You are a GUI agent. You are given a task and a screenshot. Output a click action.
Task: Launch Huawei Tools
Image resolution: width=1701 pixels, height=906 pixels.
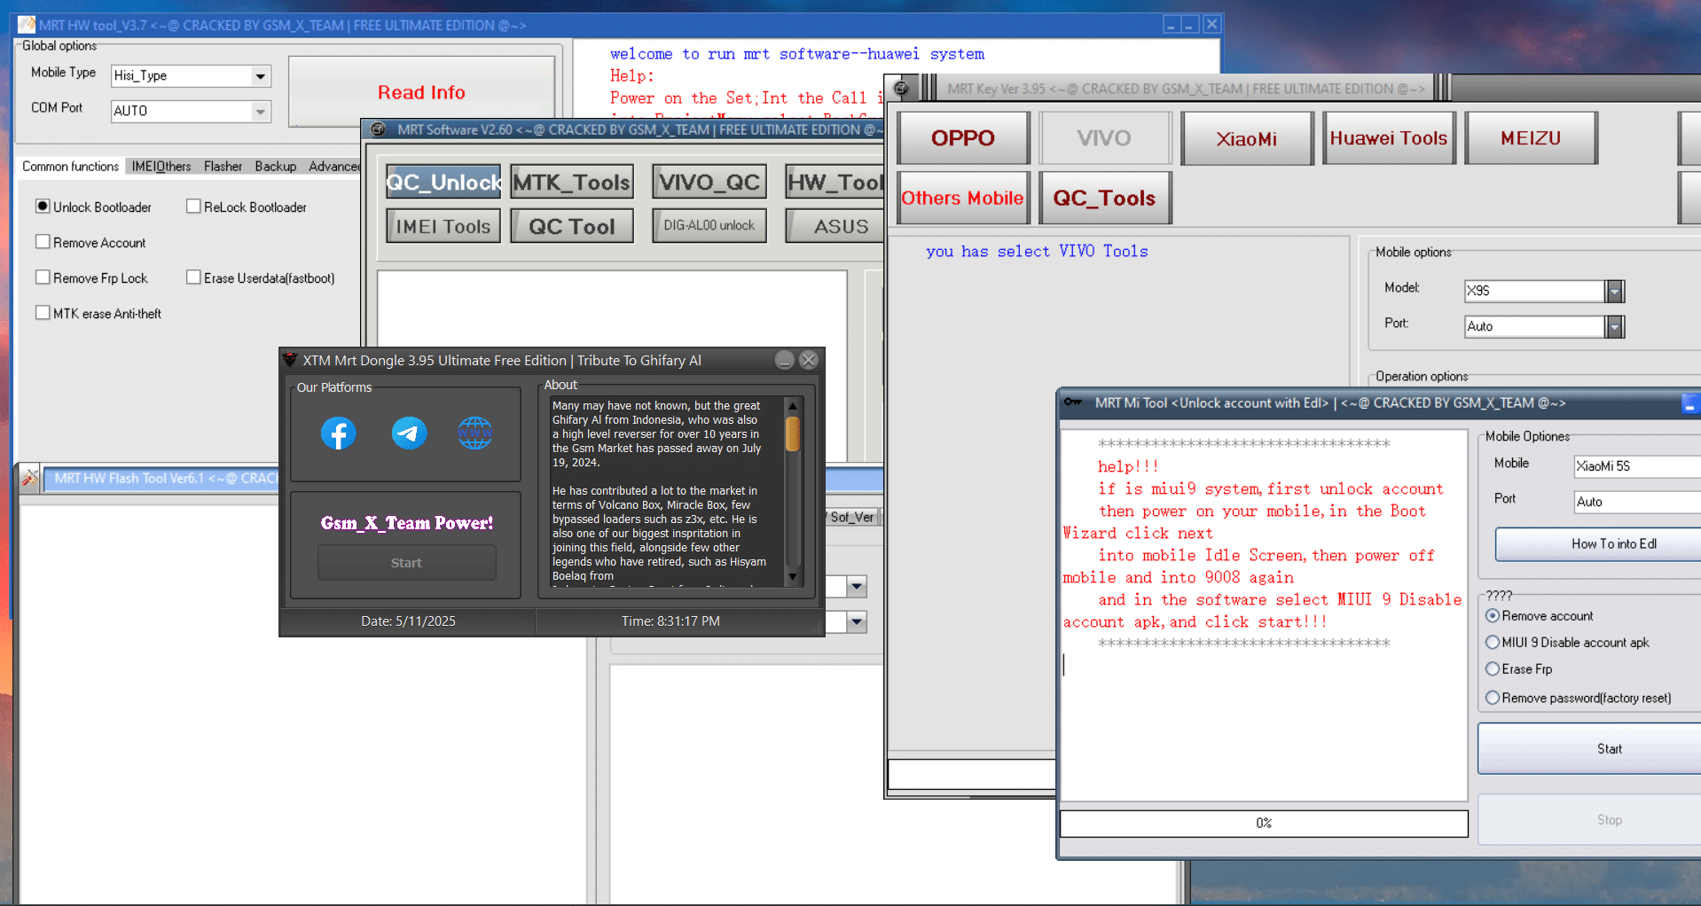[x=1388, y=138]
